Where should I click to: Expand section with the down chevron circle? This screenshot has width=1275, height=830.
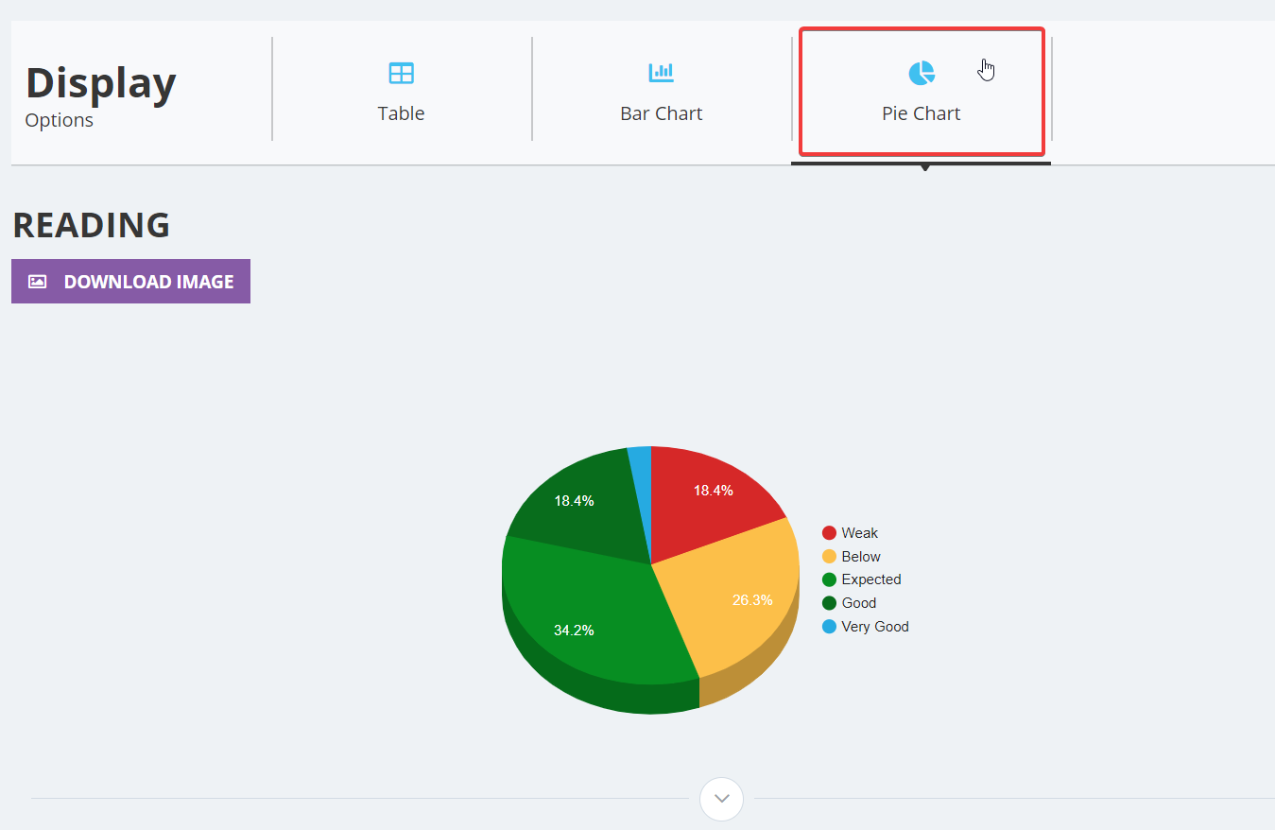point(722,799)
